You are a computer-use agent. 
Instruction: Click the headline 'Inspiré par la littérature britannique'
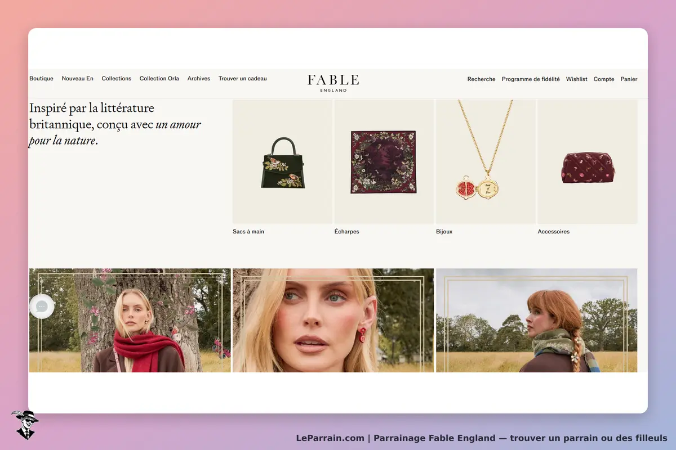pos(115,124)
